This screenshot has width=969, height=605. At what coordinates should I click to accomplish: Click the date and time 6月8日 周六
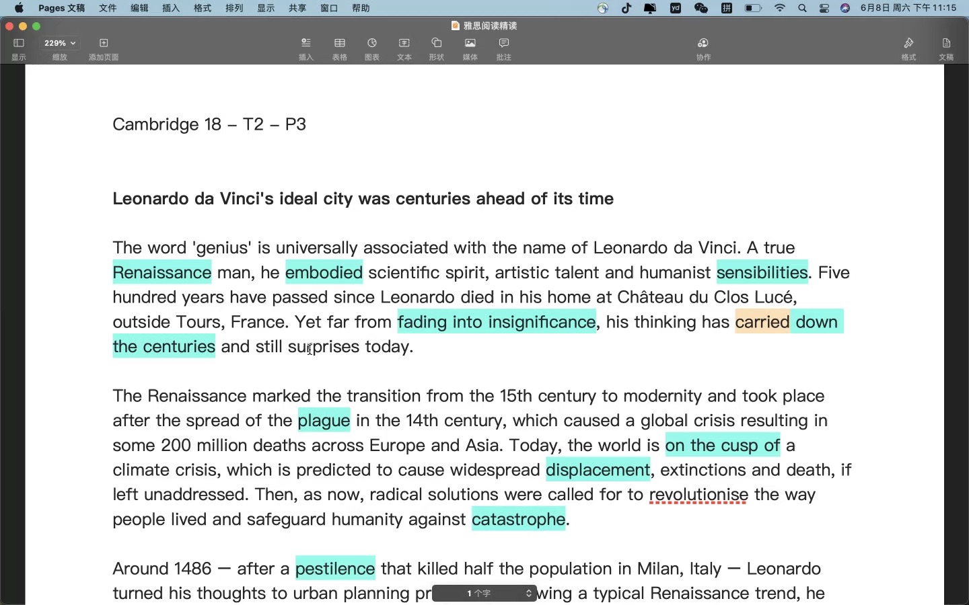pyautogui.click(x=908, y=8)
